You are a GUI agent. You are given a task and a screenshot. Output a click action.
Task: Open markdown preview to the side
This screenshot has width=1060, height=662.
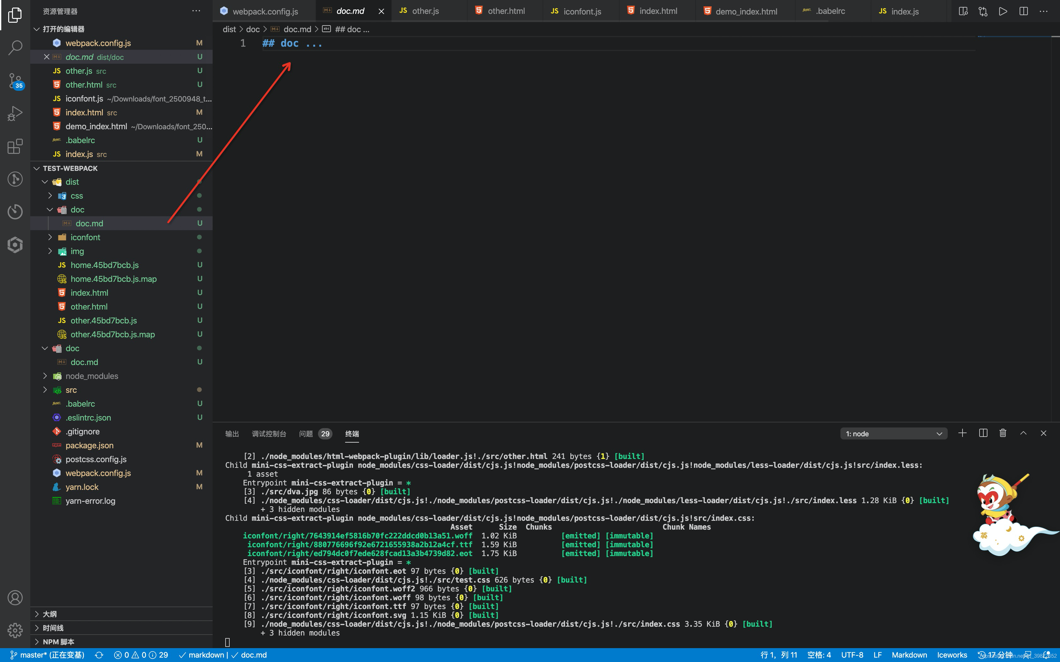click(963, 11)
